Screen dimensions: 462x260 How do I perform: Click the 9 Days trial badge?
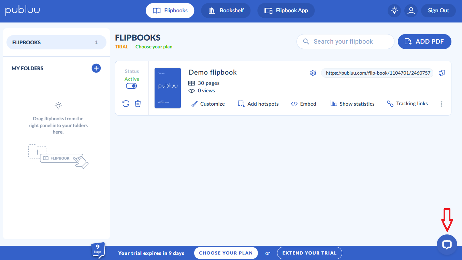point(98,250)
